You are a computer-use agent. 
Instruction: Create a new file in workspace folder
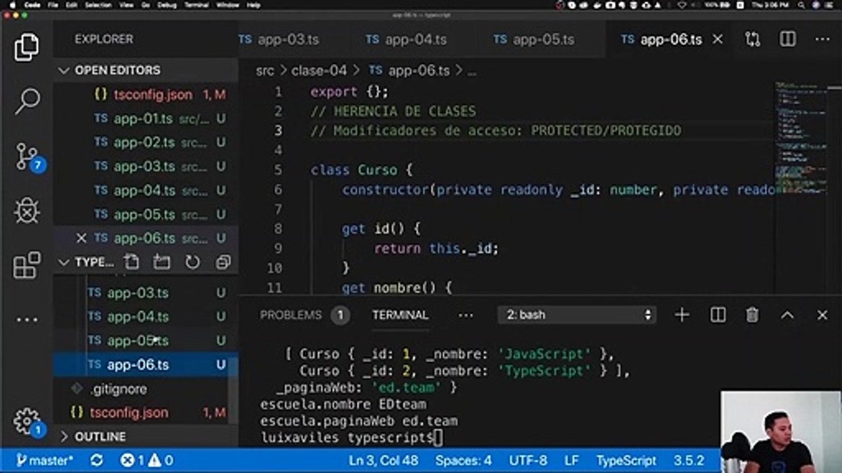pyautogui.click(x=132, y=262)
